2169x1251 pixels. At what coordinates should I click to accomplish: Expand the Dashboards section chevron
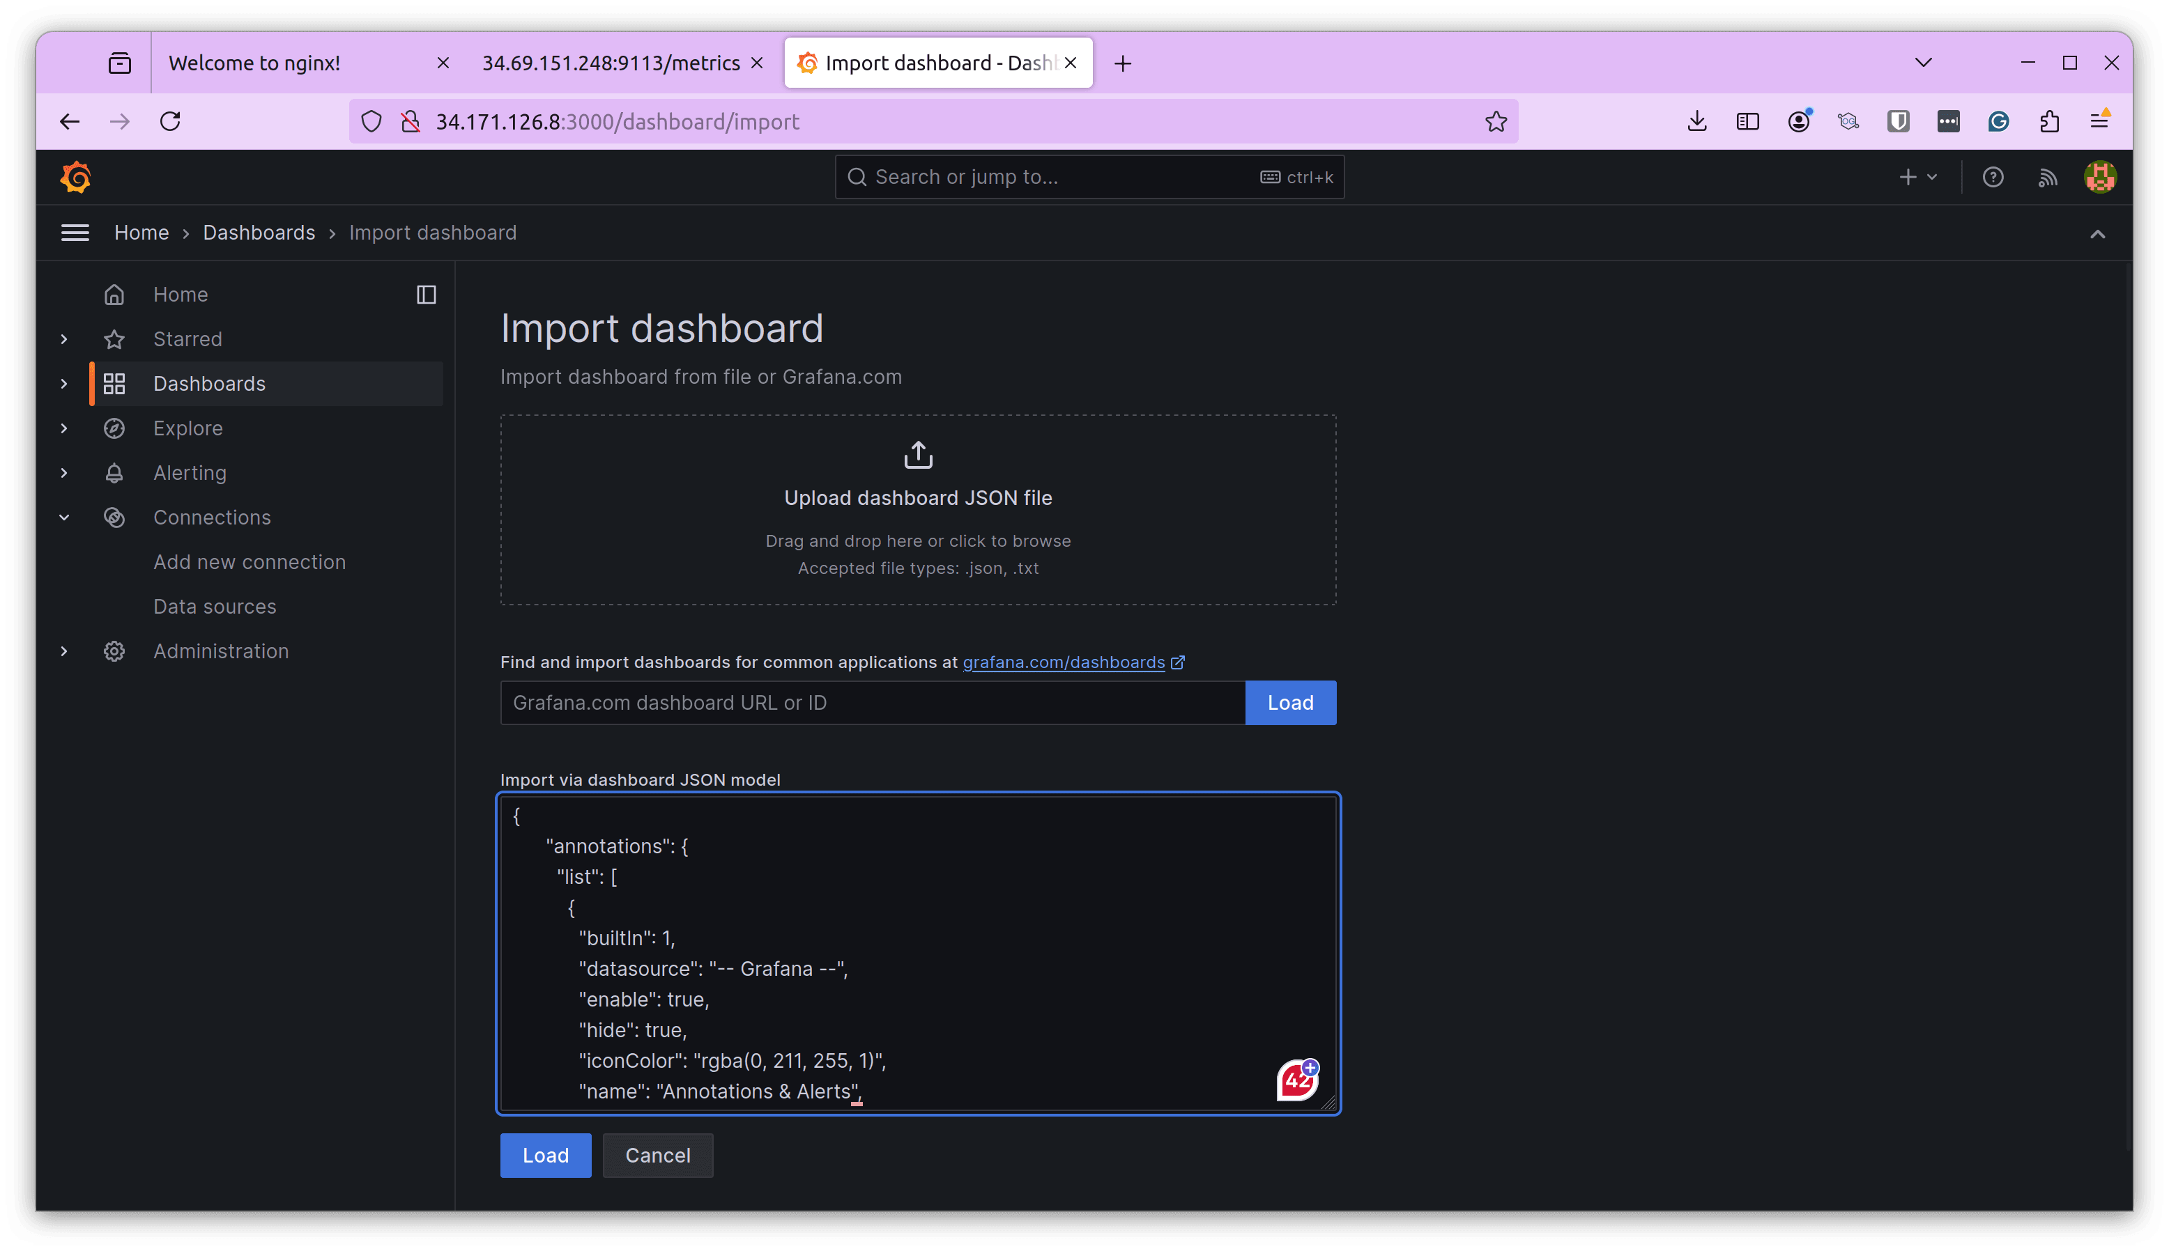point(63,384)
